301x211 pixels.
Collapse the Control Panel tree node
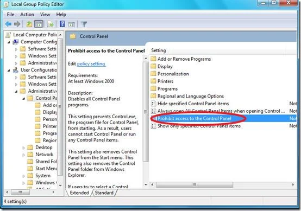click(x=23, y=99)
